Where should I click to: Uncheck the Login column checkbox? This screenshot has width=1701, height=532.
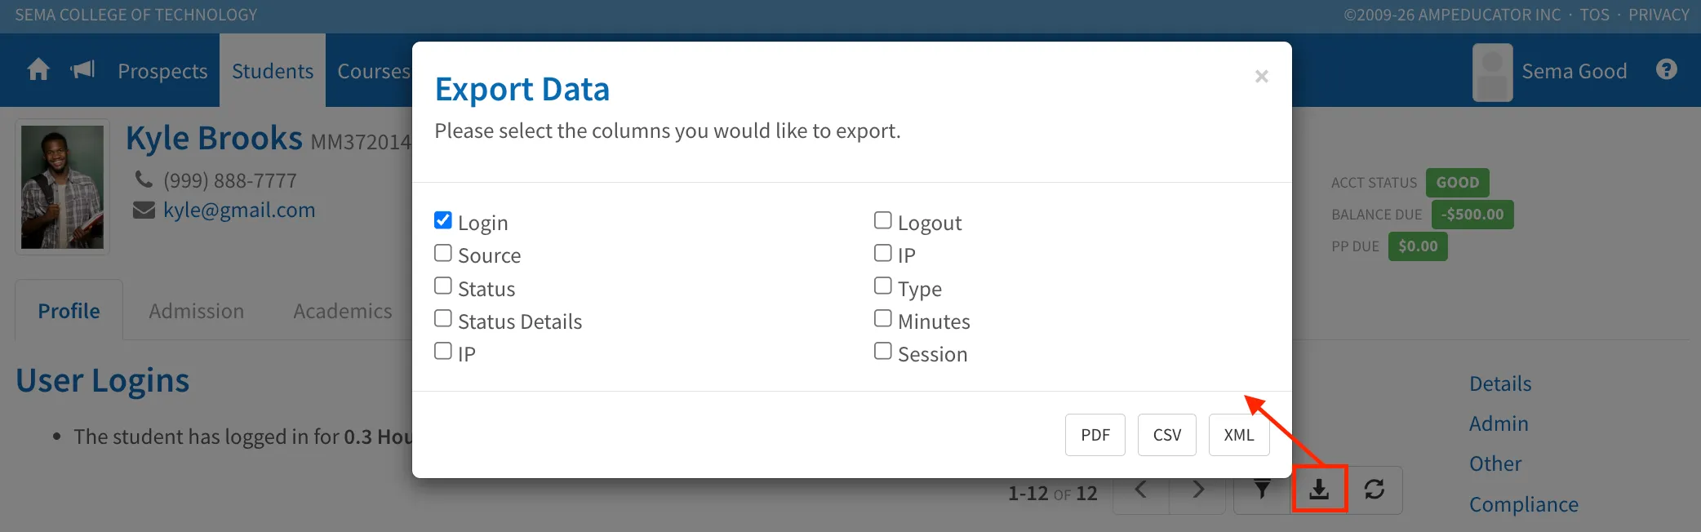point(443,220)
